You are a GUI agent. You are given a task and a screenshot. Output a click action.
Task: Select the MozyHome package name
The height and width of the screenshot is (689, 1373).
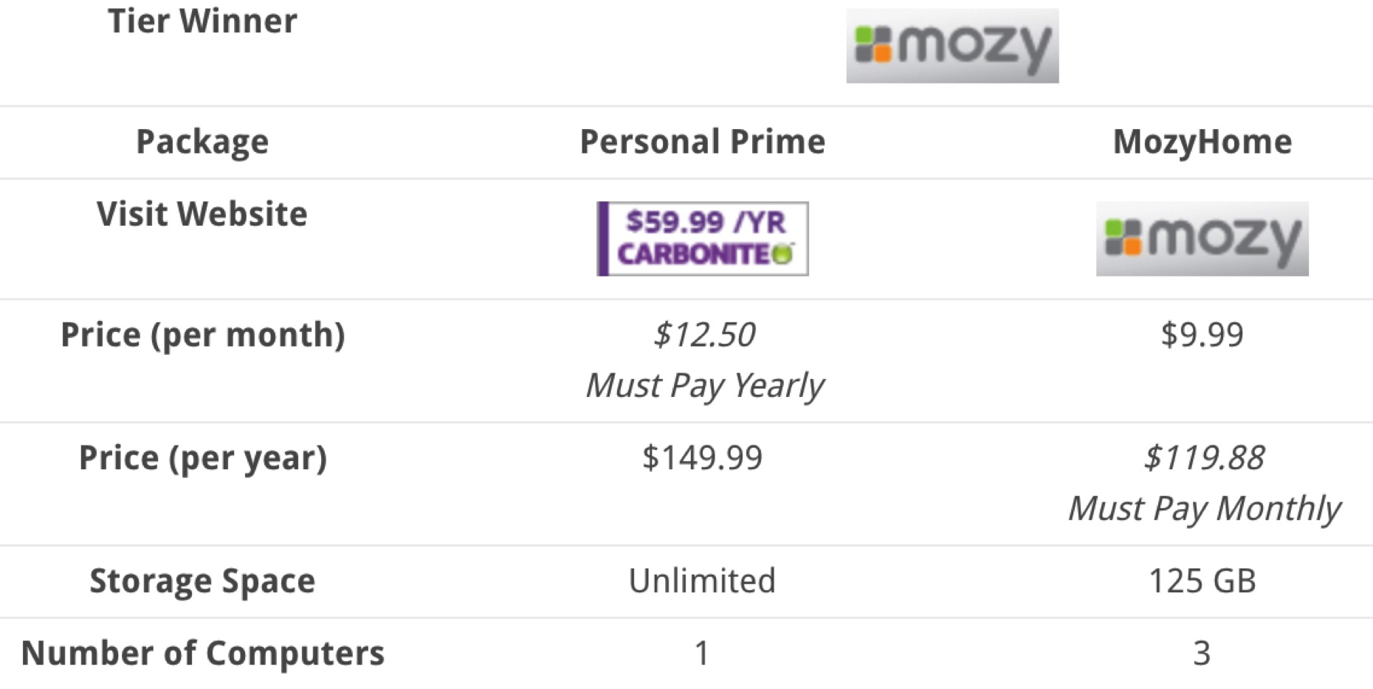click(1202, 142)
